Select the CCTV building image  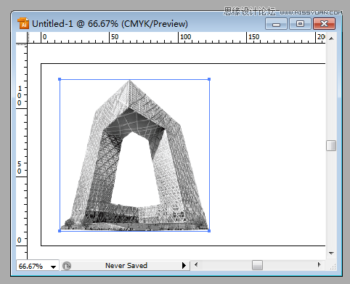click(134, 155)
